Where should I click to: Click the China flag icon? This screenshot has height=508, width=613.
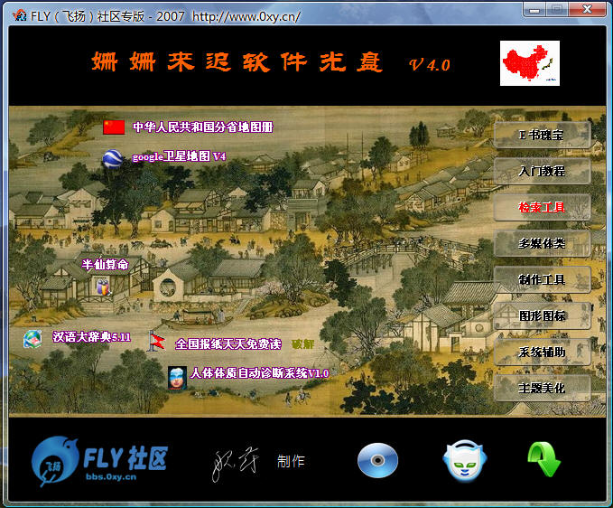114,127
